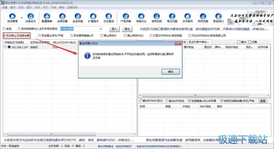Select the 控制机 hostname cell
The image size is (274, 149).
pos(34,47)
